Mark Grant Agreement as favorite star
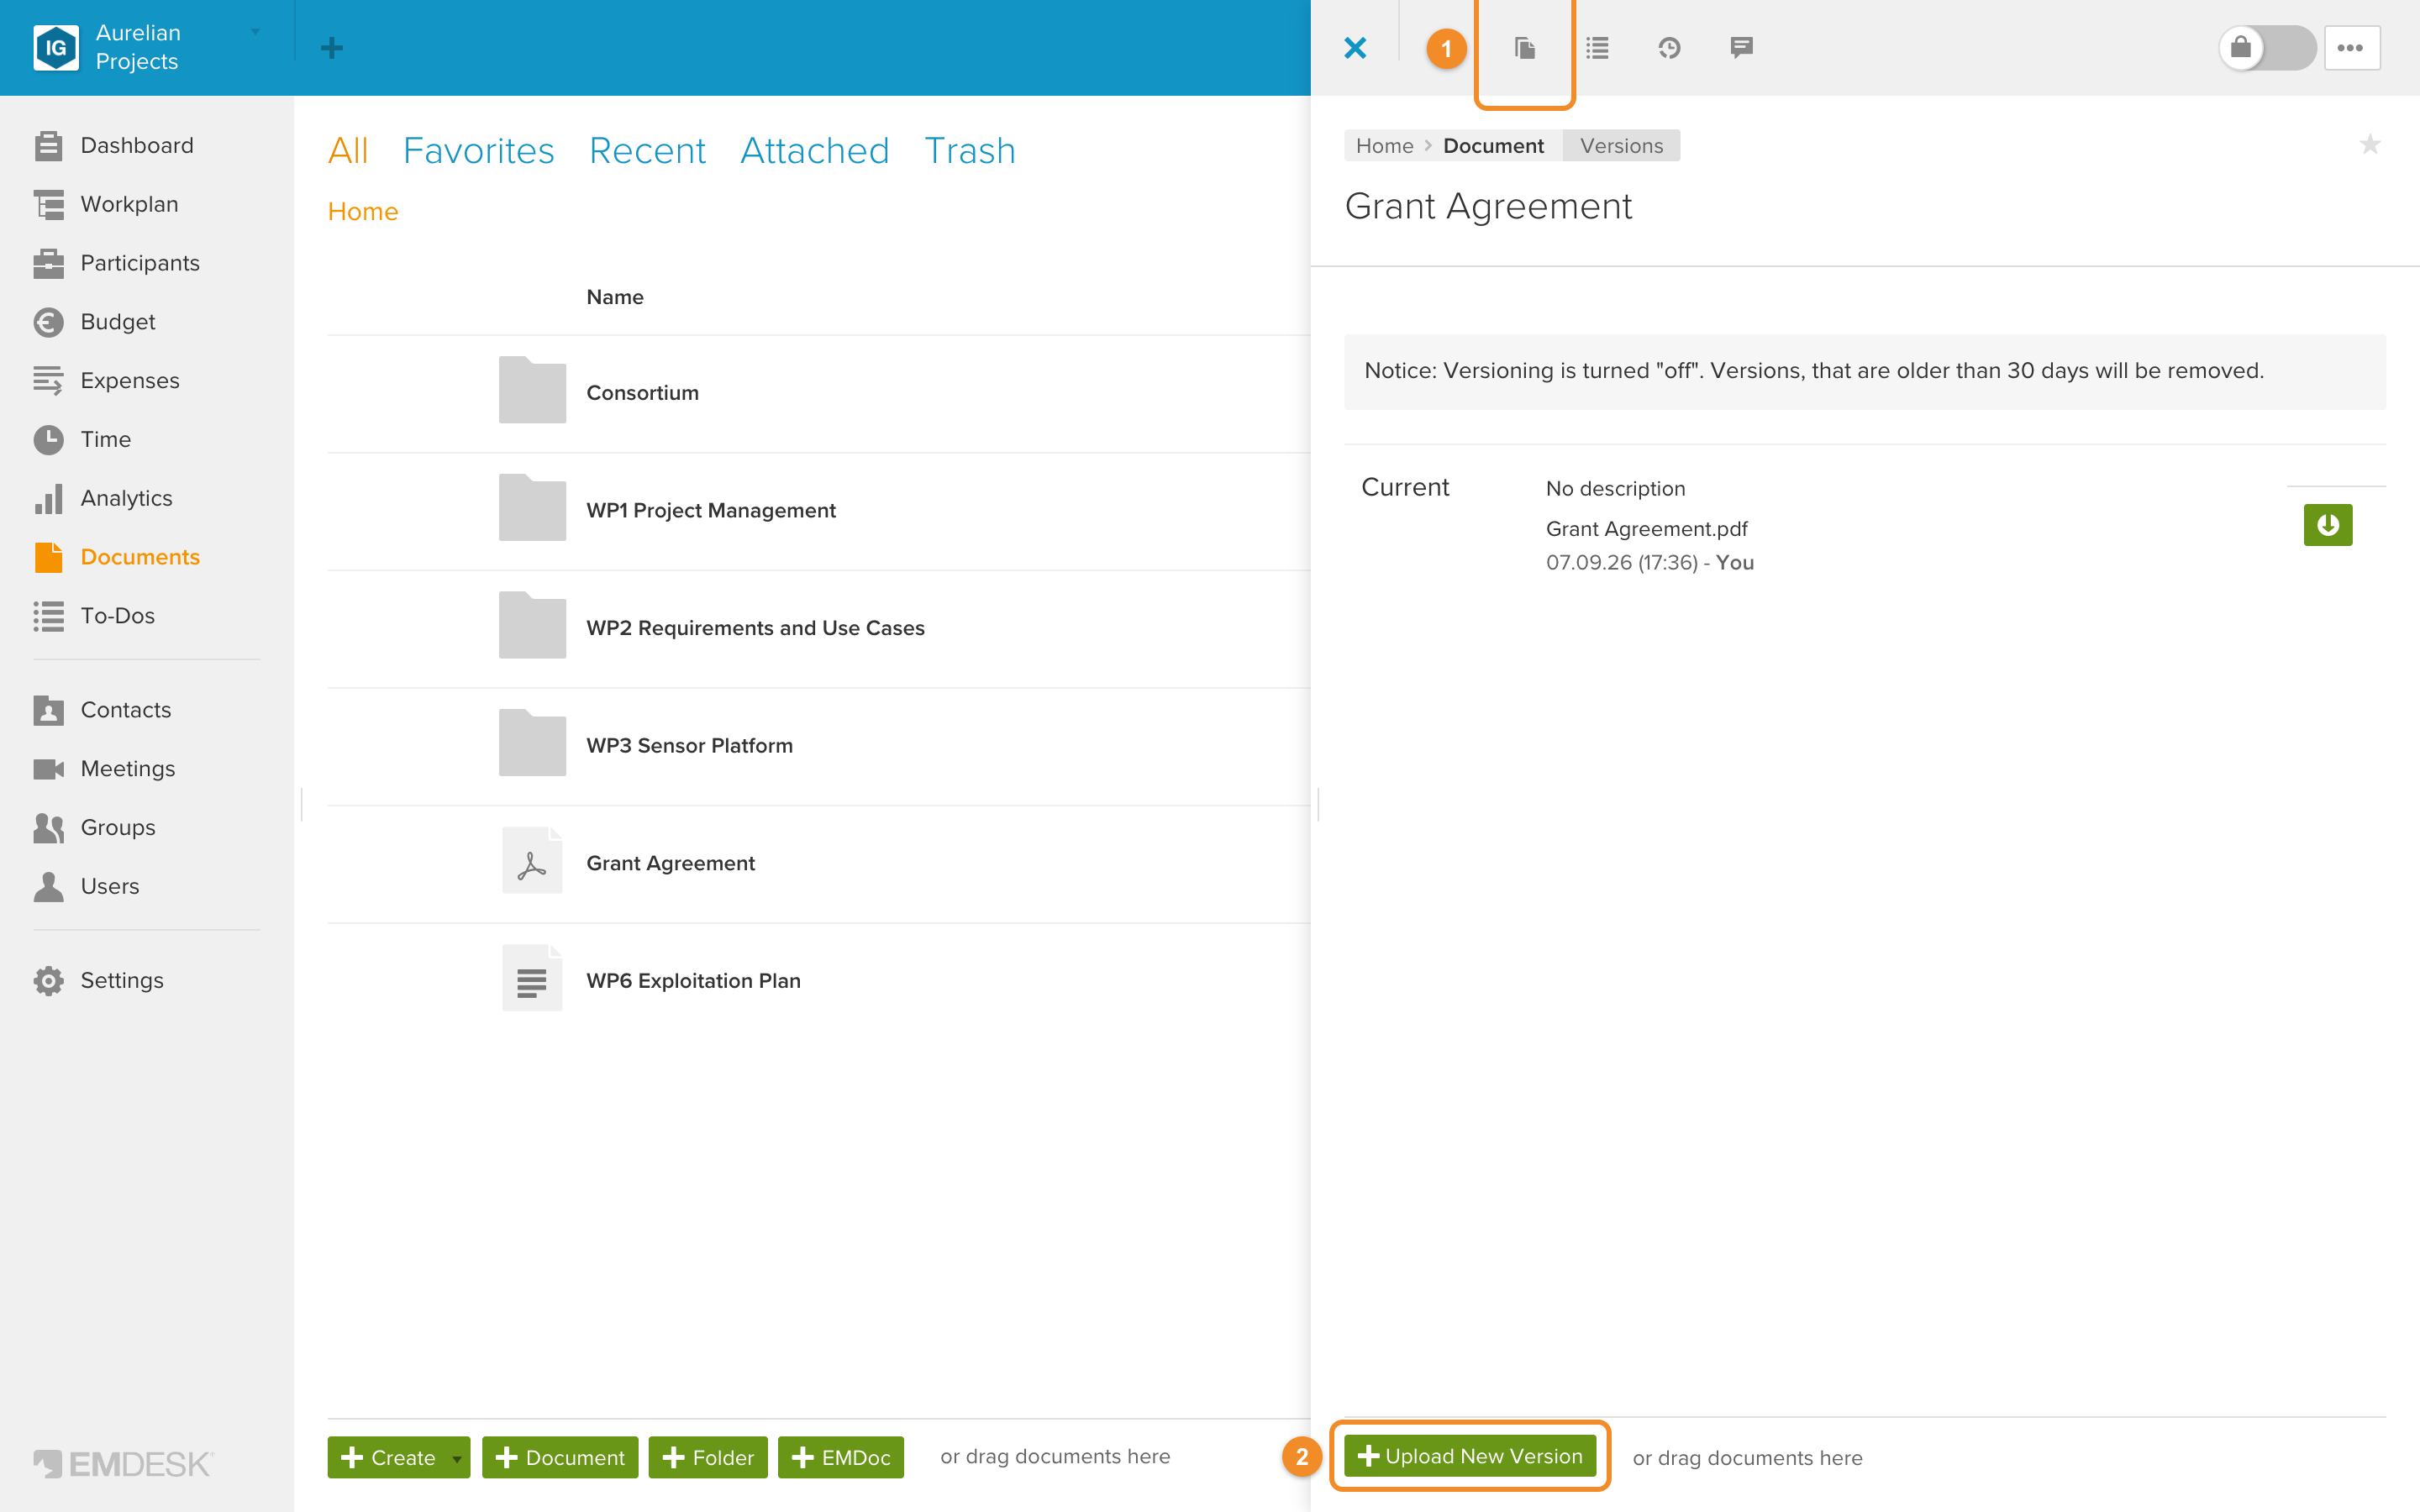 tap(2369, 145)
